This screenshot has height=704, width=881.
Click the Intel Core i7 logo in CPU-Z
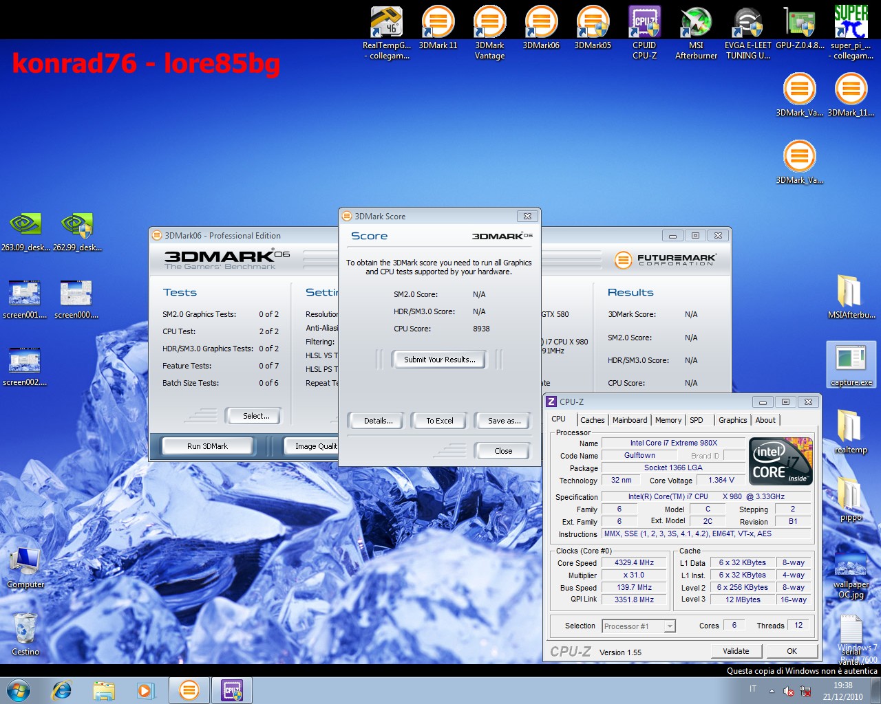coord(781,461)
